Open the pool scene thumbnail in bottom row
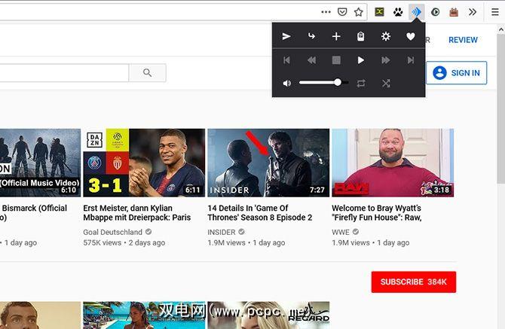505x329 pixels. pos(144,315)
